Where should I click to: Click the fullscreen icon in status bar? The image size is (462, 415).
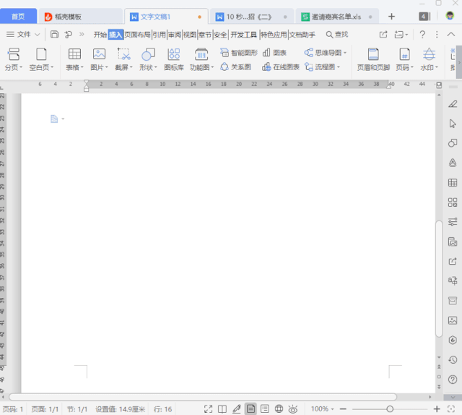(209, 409)
